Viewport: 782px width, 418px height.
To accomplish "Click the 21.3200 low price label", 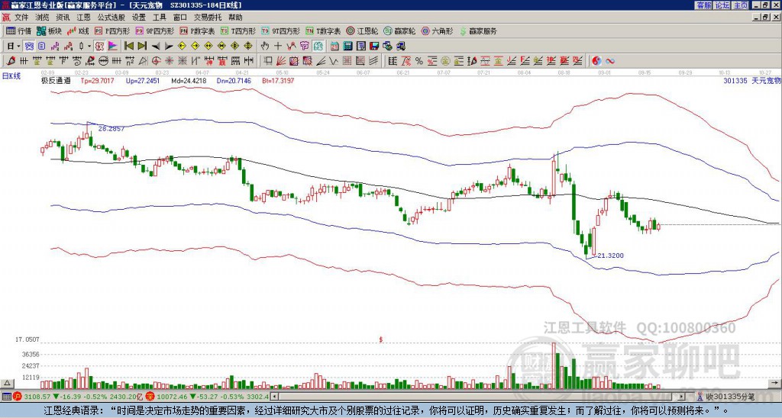I will 610,256.
